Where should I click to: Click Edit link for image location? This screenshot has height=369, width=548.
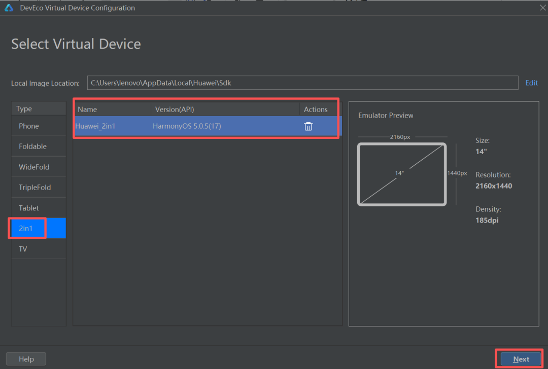coord(531,83)
